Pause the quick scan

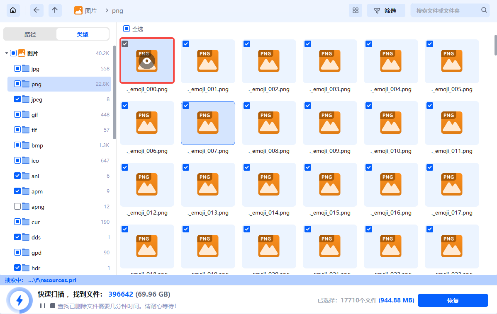(x=43, y=306)
